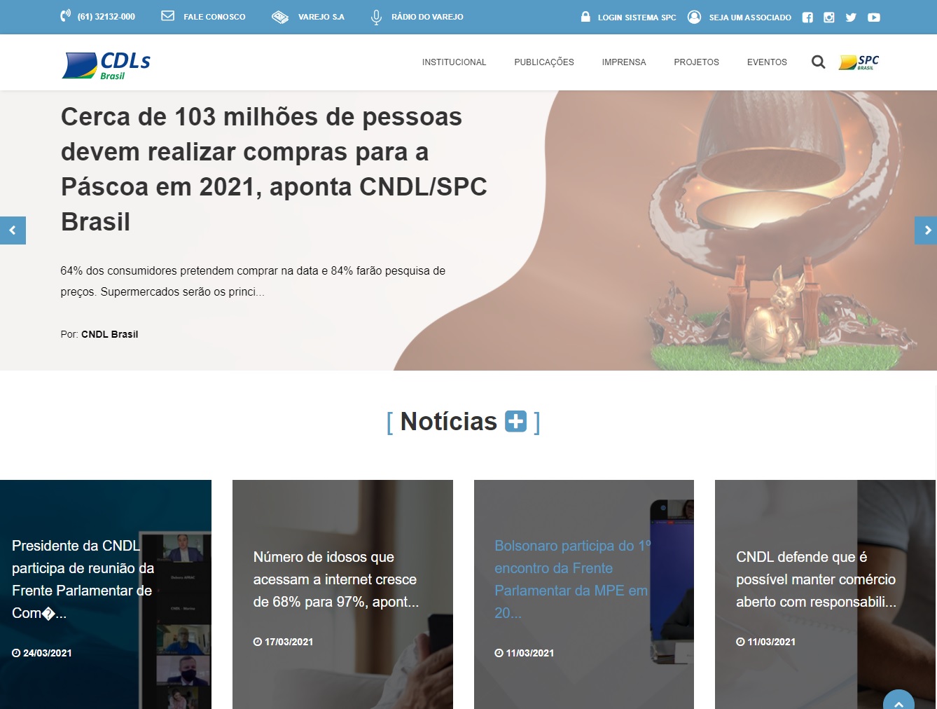
Task: Select Projetos in the navigation bar
Action: pos(696,62)
